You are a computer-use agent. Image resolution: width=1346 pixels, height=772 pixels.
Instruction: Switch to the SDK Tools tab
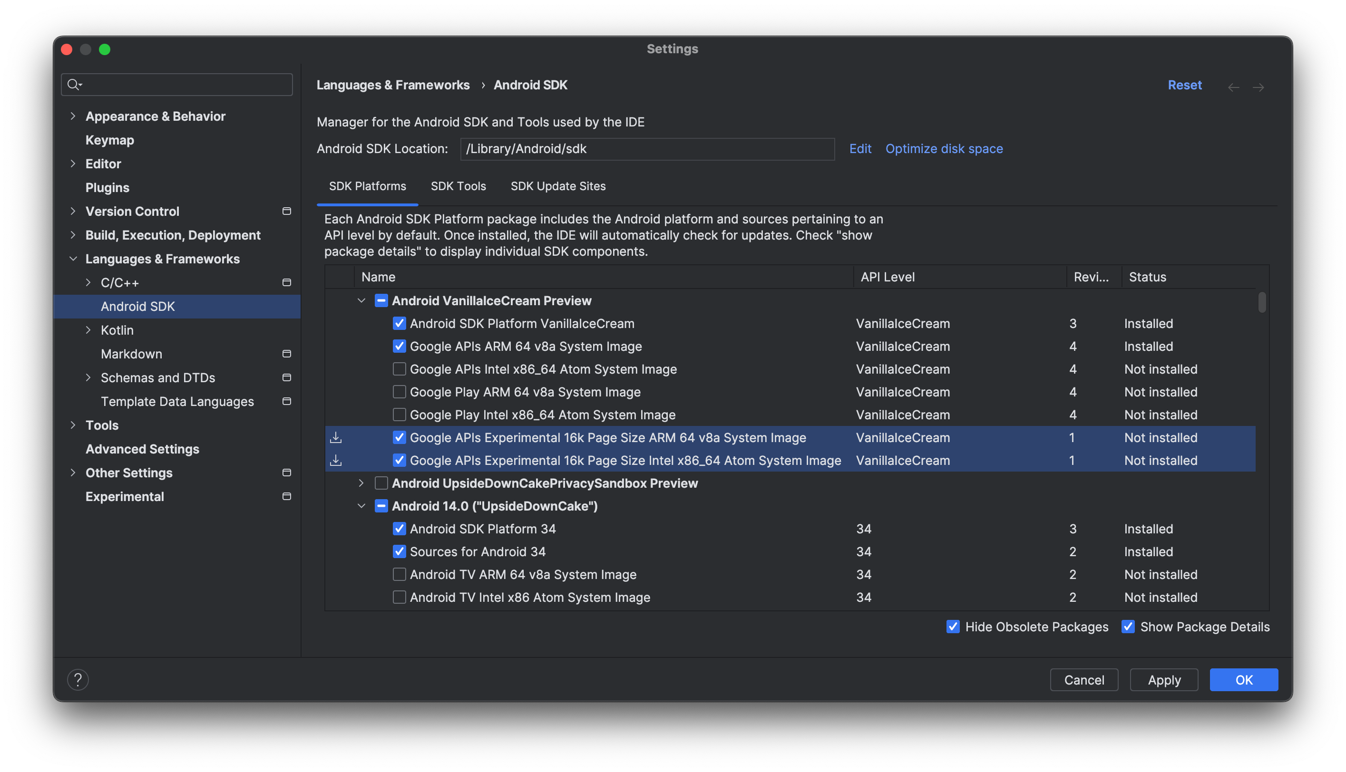tap(458, 185)
